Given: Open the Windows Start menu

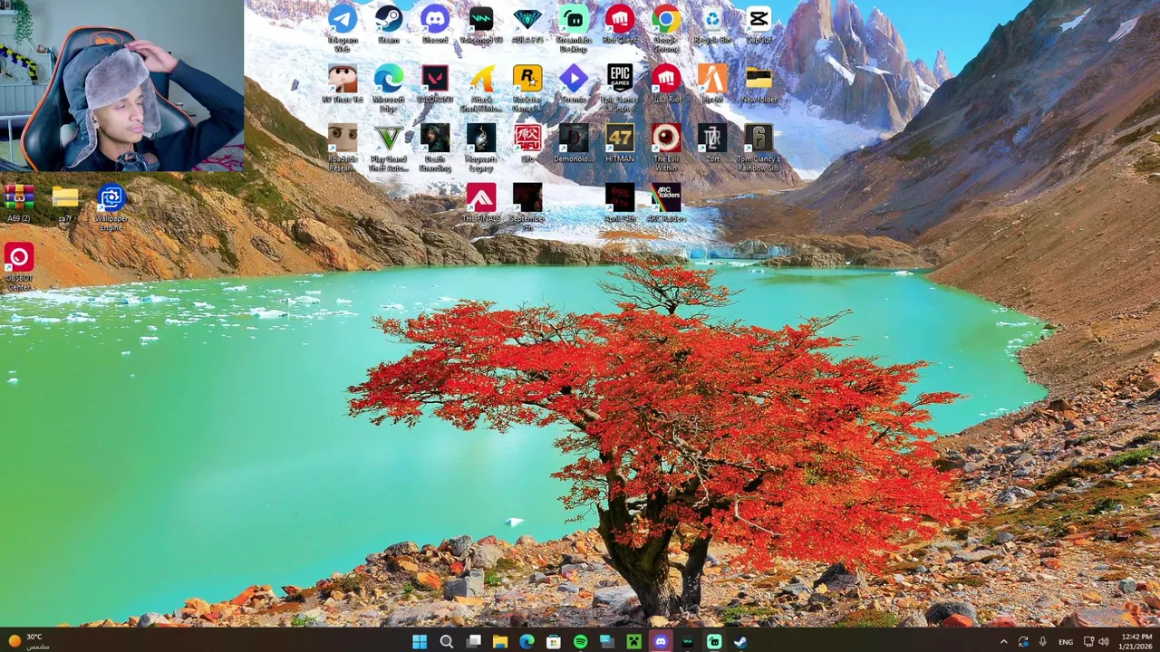Looking at the screenshot, I should [x=420, y=641].
